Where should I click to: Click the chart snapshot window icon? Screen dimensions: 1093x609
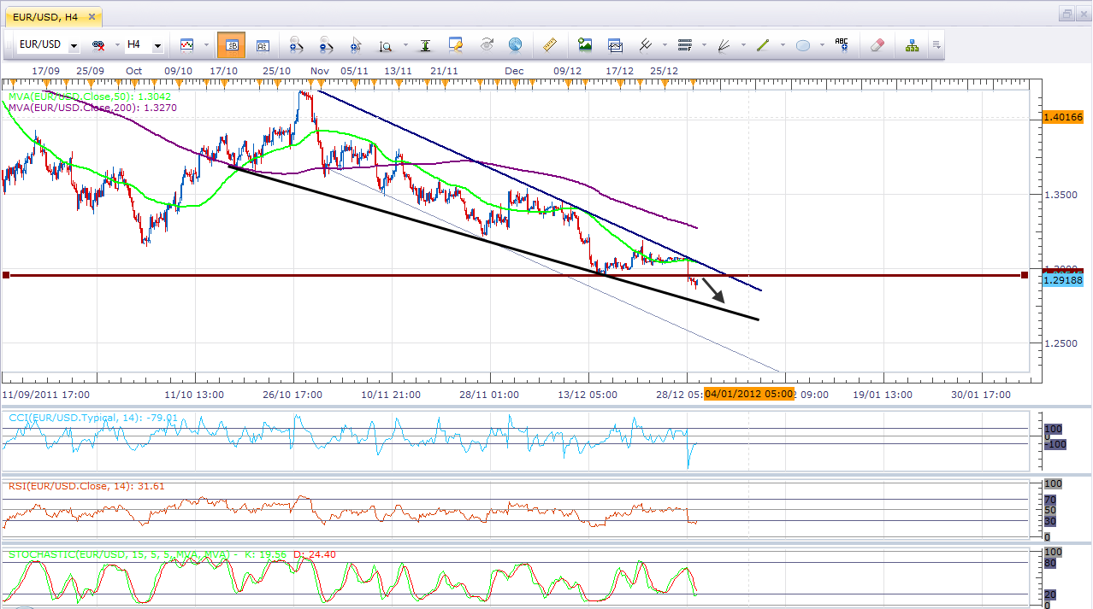pyautogui.click(x=615, y=44)
